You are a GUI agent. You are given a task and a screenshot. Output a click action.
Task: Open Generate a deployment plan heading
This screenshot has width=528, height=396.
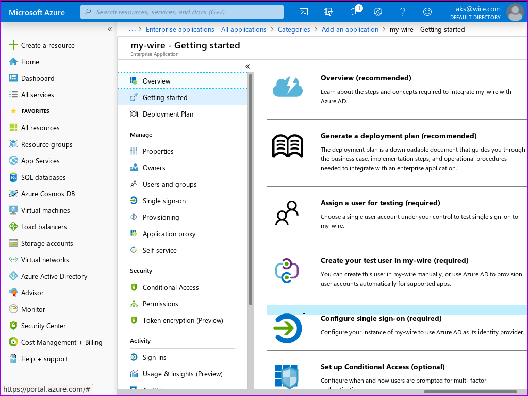click(x=399, y=136)
